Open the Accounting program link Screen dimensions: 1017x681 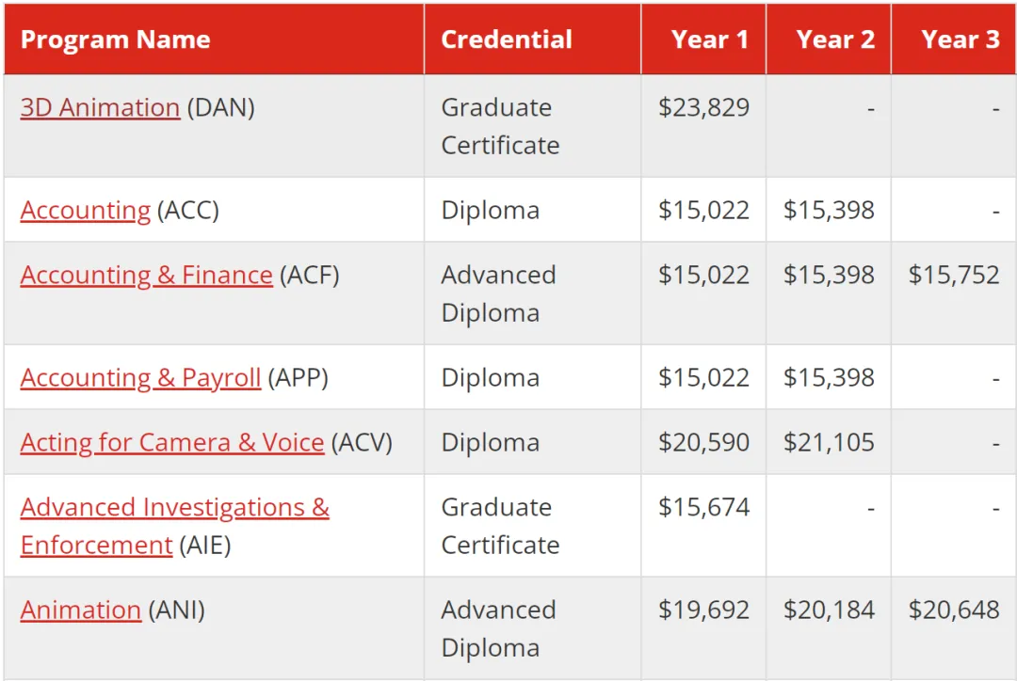tap(86, 211)
